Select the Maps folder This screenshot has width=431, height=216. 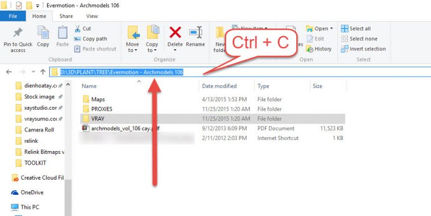[94, 99]
